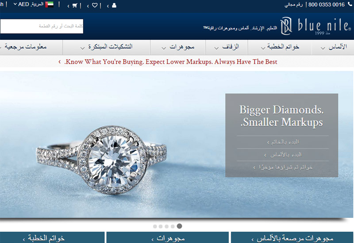The width and height of the screenshot is (354, 243).
Task: Select the first carousel dot
Action: [x=155, y=226]
